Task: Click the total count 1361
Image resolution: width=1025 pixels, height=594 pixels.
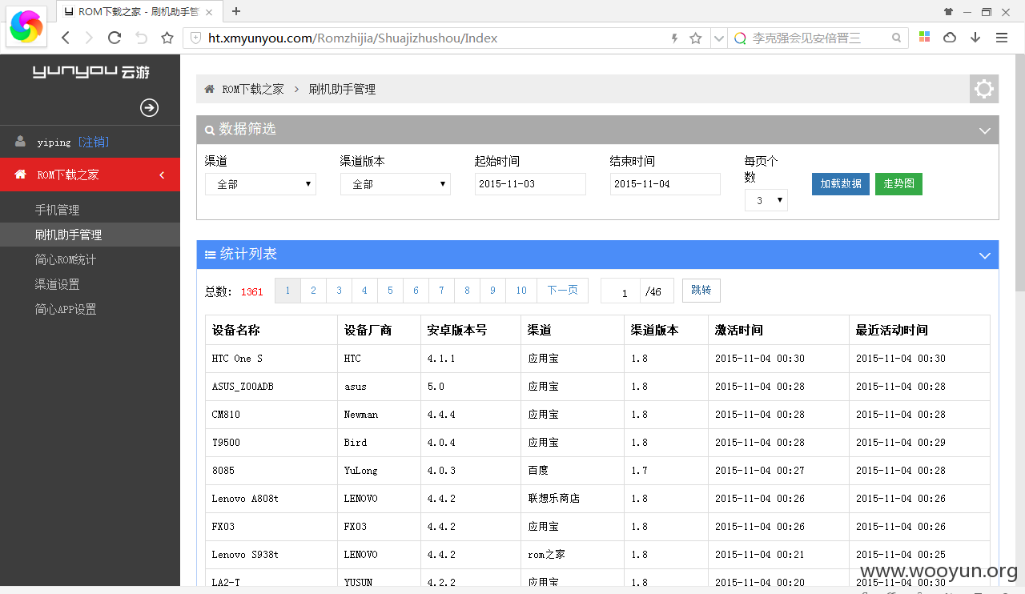Action: pyautogui.click(x=251, y=292)
